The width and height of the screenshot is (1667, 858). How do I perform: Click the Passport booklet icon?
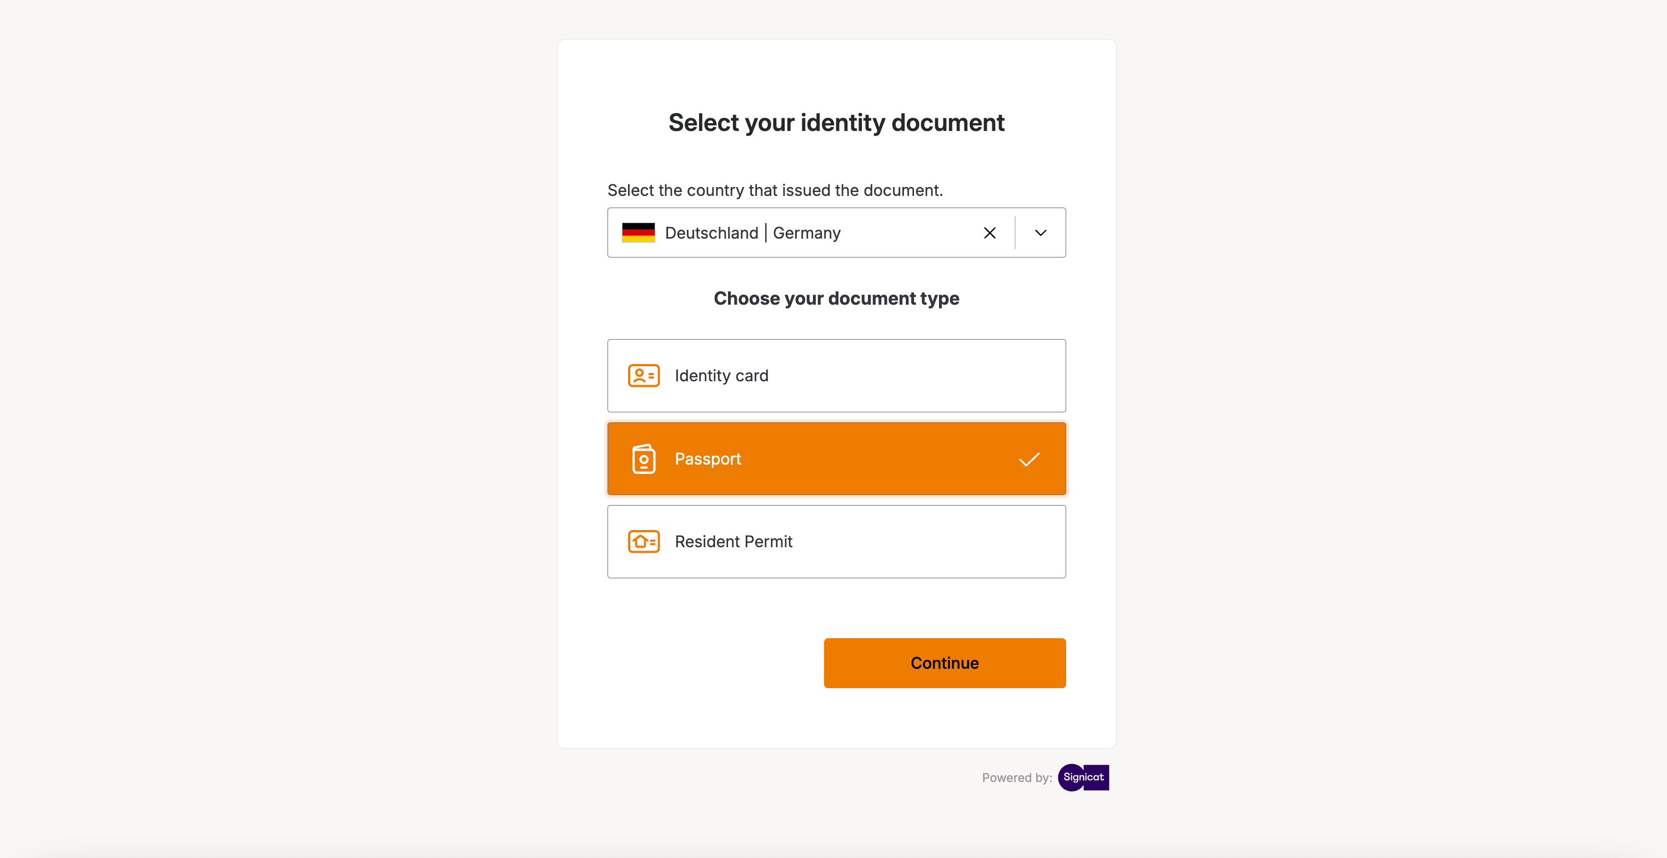tap(643, 459)
